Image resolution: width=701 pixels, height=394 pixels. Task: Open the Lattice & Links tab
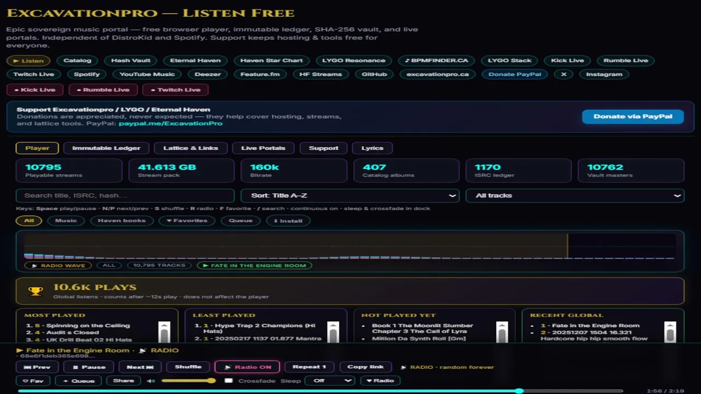click(x=191, y=148)
